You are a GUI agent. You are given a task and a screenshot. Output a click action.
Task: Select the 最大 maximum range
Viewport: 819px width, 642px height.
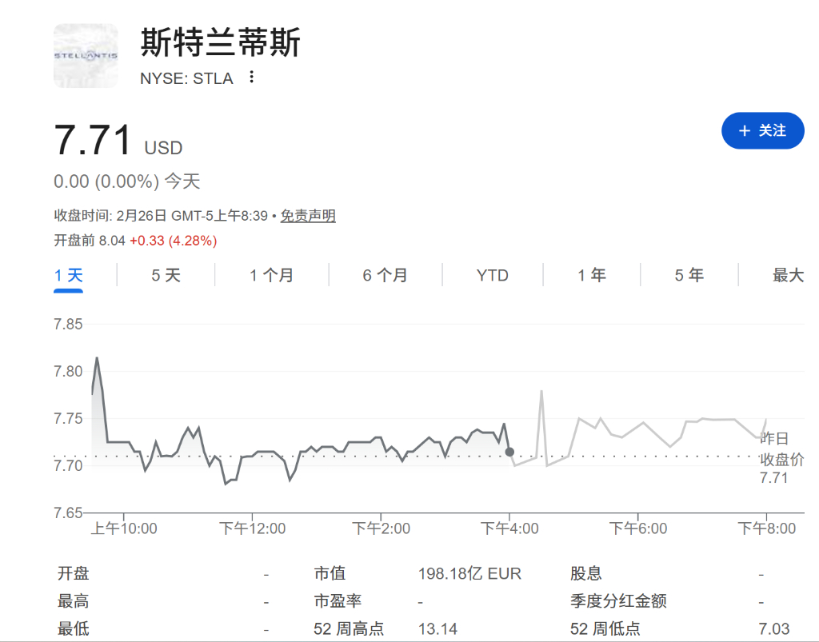pyautogui.click(x=789, y=275)
